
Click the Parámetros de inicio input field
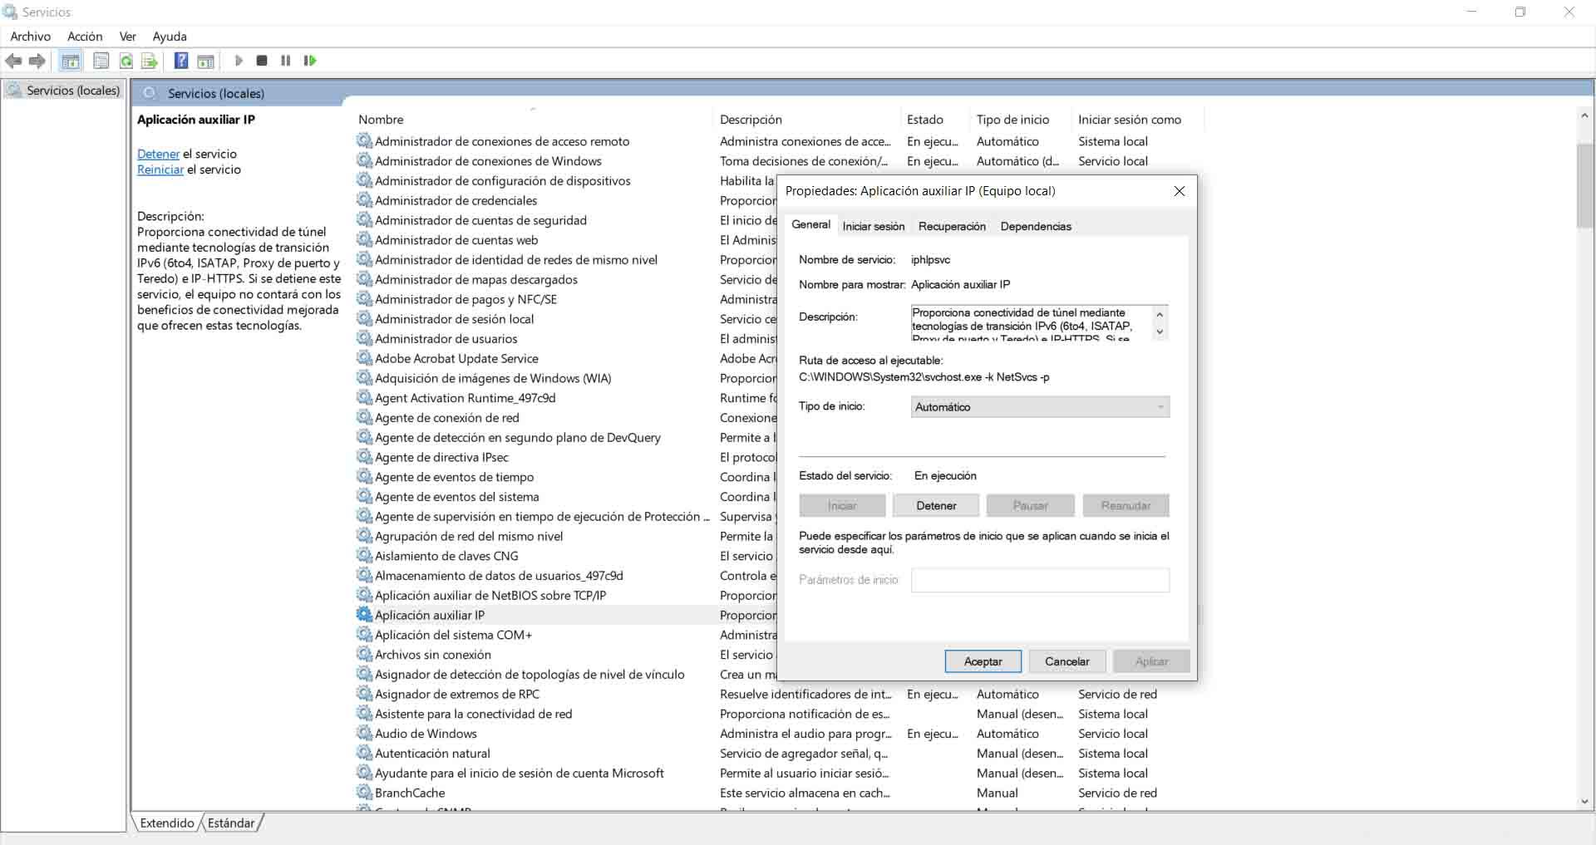click(1040, 580)
